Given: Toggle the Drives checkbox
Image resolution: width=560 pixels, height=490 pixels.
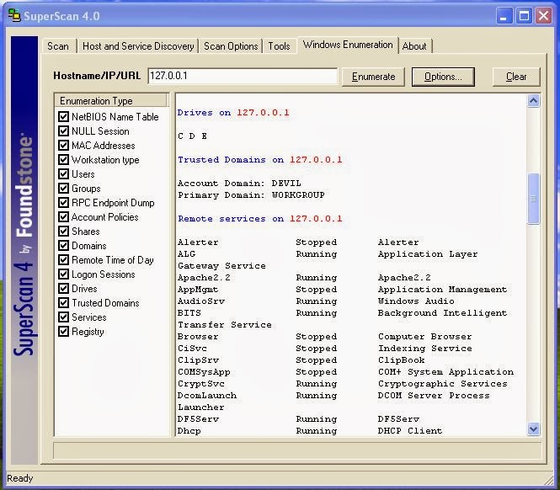Looking at the screenshot, I should coord(63,288).
